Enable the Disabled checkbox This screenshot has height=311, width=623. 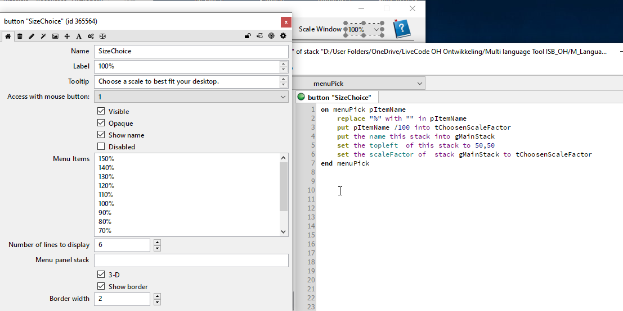[x=101, y=147]
